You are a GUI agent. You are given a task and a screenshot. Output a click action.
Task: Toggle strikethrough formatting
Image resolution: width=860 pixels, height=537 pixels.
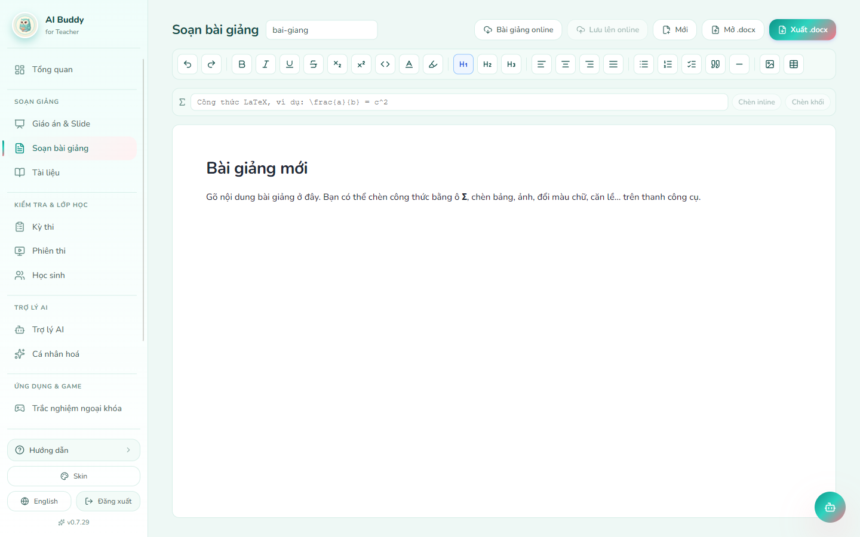pos(314,64)
